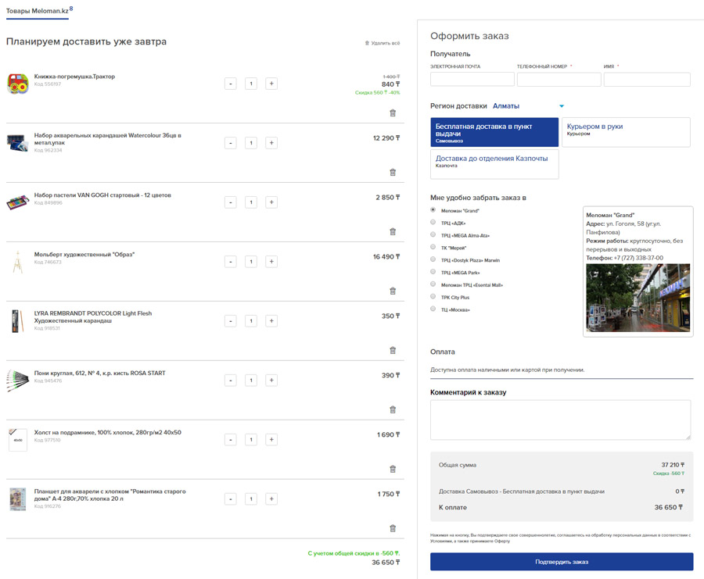Remove the Мольберт художественный "Образ" via trash icon

(x=393, y=291)
